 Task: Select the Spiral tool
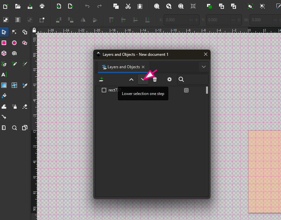click(14, 53)
